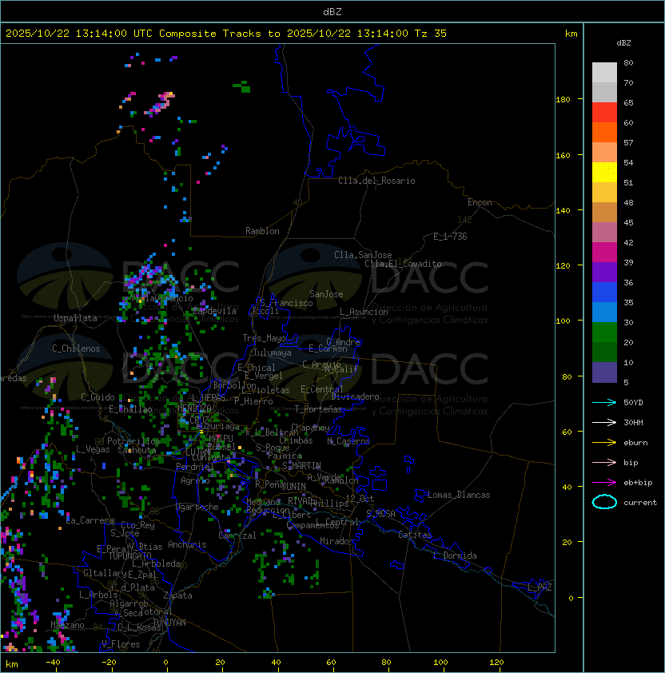Click the cyan 'current' ellipse in legend
The width and height of the screenshot is (665, 673).
pos(604,502)
